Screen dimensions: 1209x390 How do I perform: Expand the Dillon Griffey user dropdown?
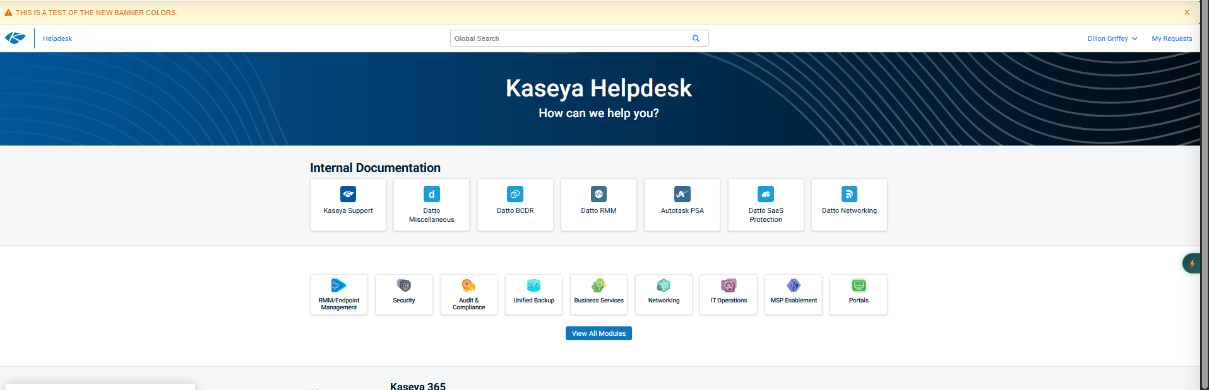coord(1112,38)
